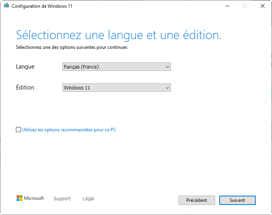The width and height of the screenshot is (272, 215).
Task: Click the greyed-out maximize button
Action: (x=245, y=6)
